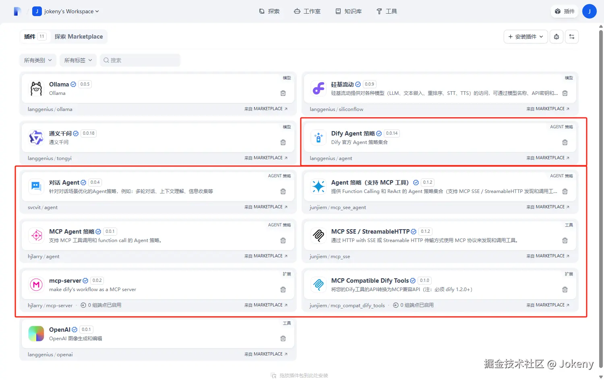The image size is (604, 380).
Task: Click the mcp-server pink M icon
Action: pyautogui.click(x=36, y=285)
